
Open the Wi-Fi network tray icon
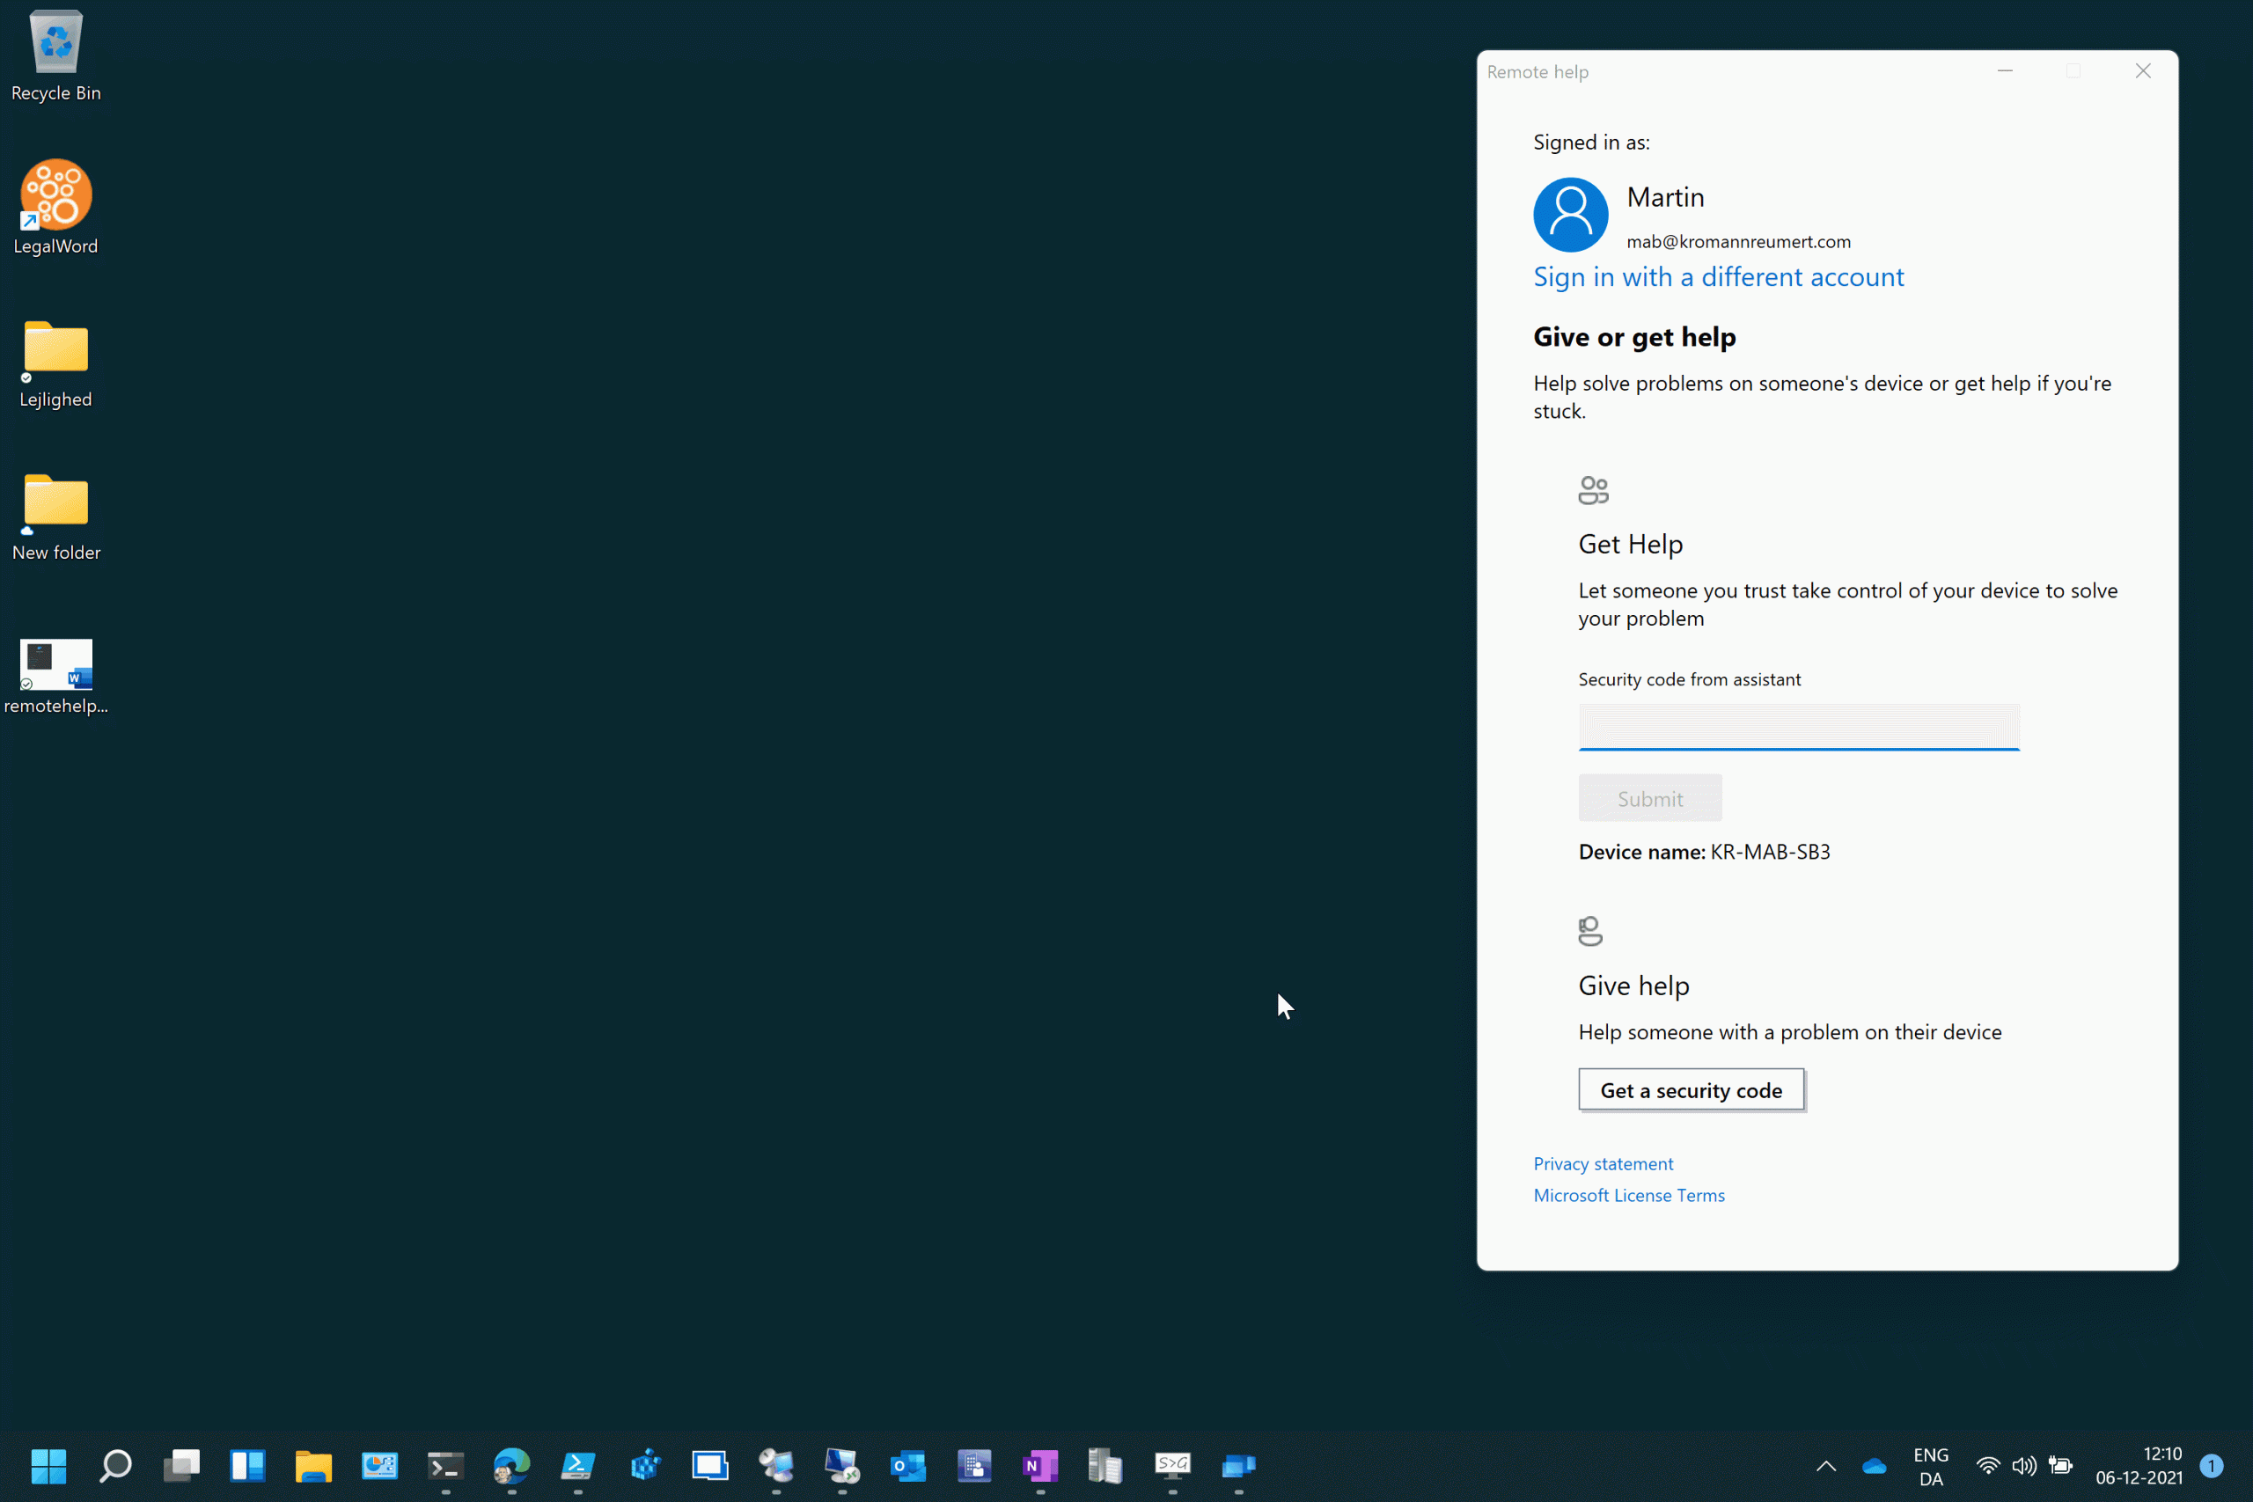[x=1988, y=1466]
